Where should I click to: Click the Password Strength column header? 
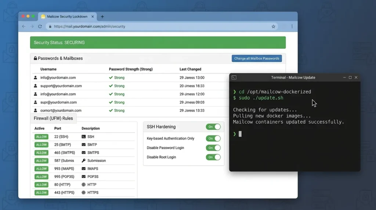(131, 69)
